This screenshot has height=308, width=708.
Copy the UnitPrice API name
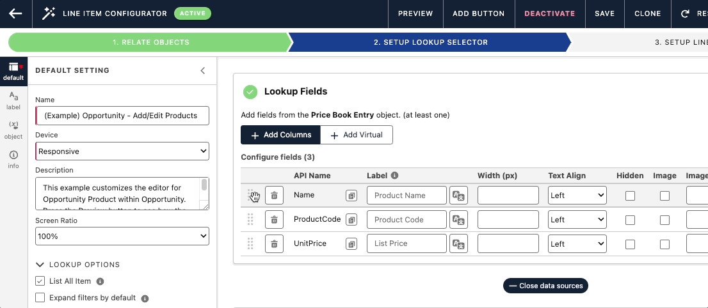(x=351, y=243)
